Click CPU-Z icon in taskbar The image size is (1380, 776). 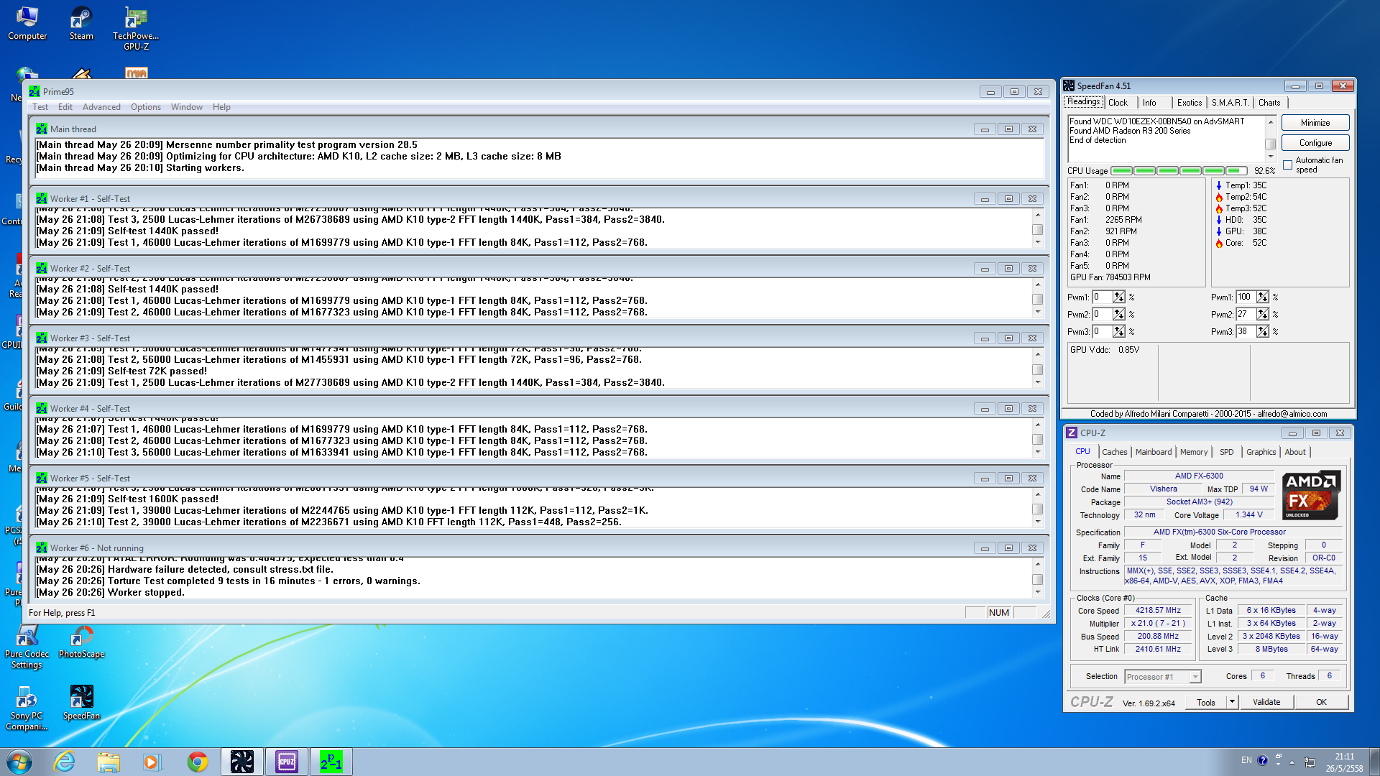(287, 762)
